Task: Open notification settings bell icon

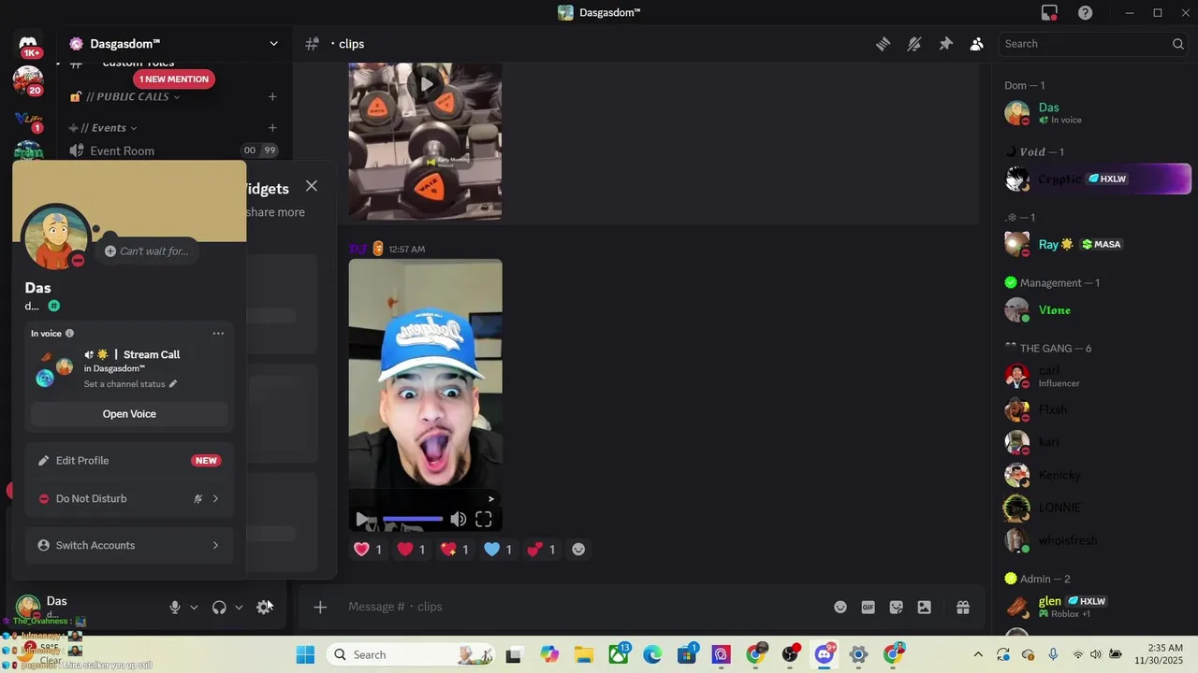Action: tap(914, 44)
